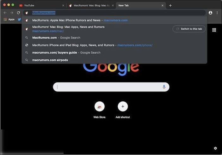This screenshot has width=222, height=155.
Task: Open the Google apps grid
Action: pyautogui.click(x=214, y=30)
